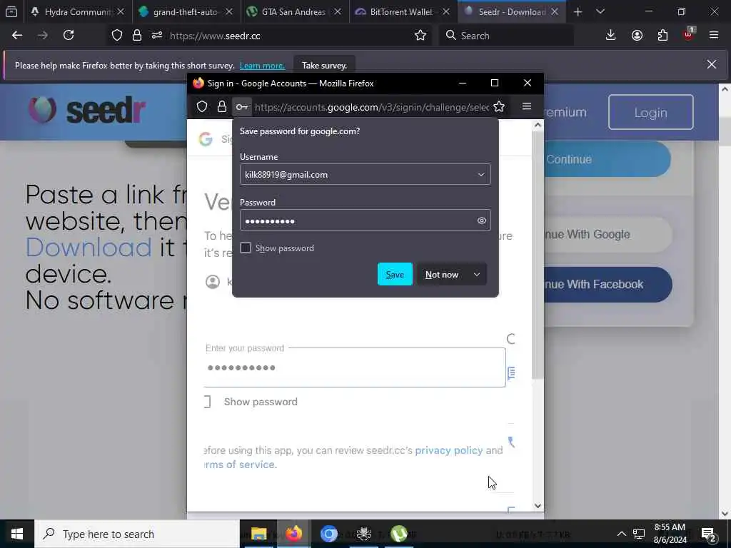Image resolution: width=731 pixels, height=548 pixels.
Task: Click the Enter your password field
Action: click(355, 367)
